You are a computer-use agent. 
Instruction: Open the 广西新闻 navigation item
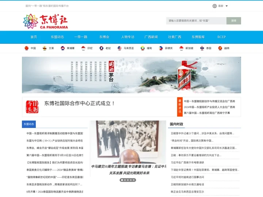pos(151,37)
